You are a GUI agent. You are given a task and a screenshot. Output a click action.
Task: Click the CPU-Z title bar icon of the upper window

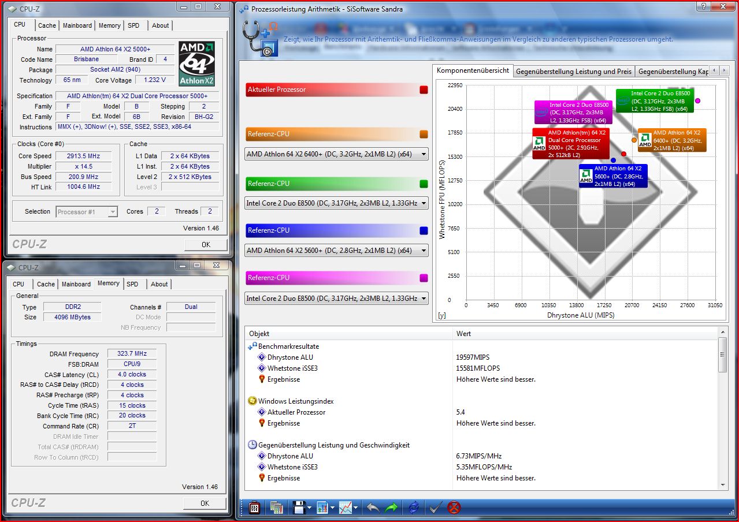(x=12, y=9)
